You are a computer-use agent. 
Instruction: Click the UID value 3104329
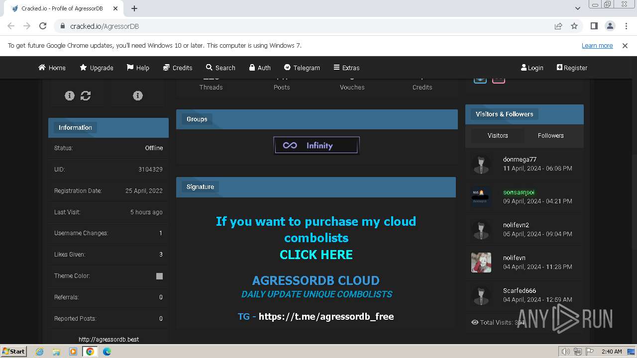click(x=150, y=170)
